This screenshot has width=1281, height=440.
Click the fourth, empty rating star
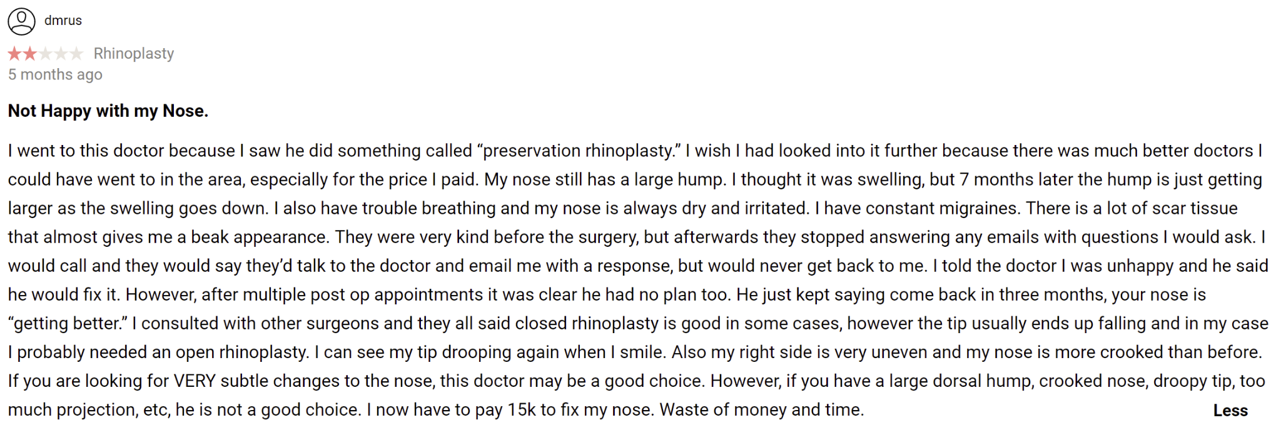coord(61,54)
